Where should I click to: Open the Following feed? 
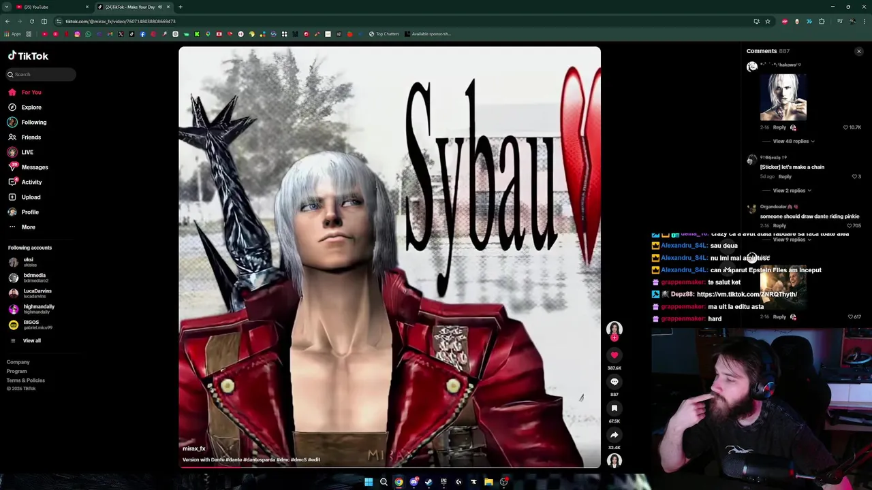tap(27, 122)
